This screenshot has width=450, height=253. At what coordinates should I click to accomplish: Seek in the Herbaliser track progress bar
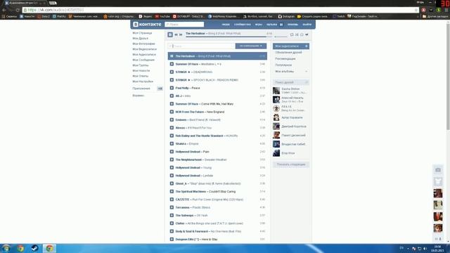click(x=229, y=37)
